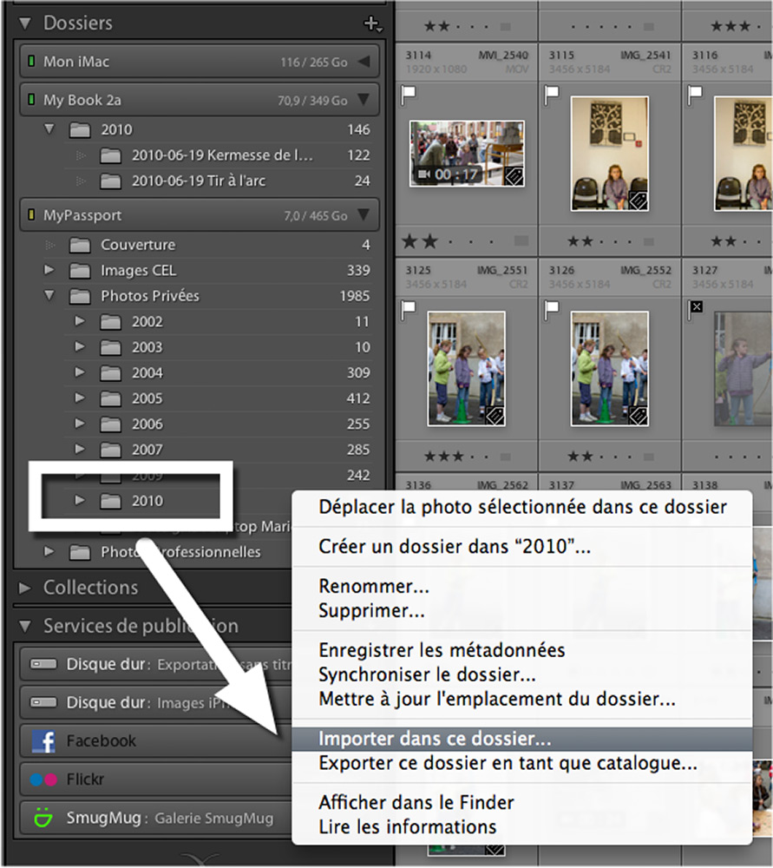Toggle the rejected flag on photo cell 3127
This screenshot has height=868, width=773.
click(x=696, y=308)
